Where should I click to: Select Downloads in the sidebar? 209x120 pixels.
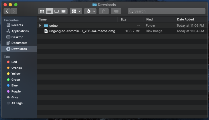point(19,49)
